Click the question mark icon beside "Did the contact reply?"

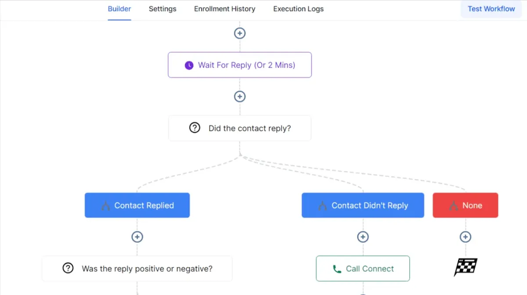(195, 128)
